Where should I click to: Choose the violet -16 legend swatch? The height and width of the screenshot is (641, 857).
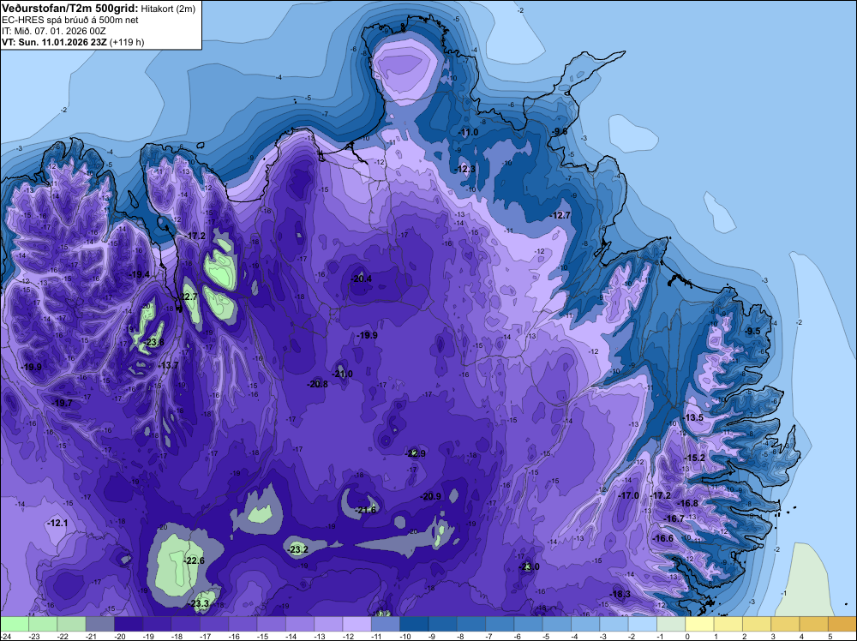point(243,624)
